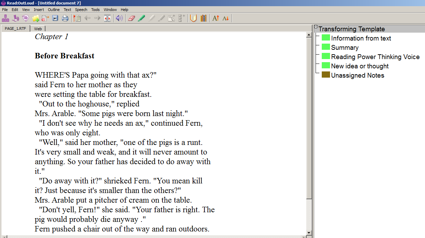Open the File menu
425x238 pixels.
coord(5,10)
